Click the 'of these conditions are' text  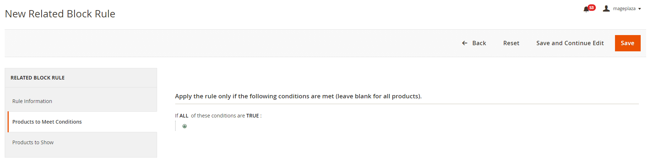(218, 116)
